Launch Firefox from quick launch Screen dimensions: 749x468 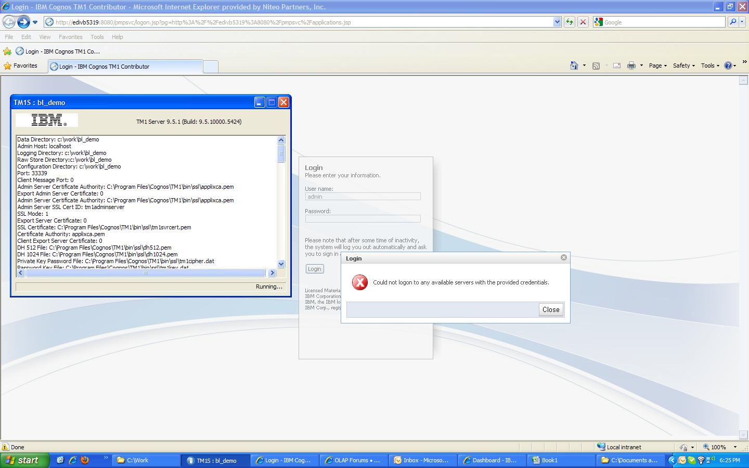point(85,460)
